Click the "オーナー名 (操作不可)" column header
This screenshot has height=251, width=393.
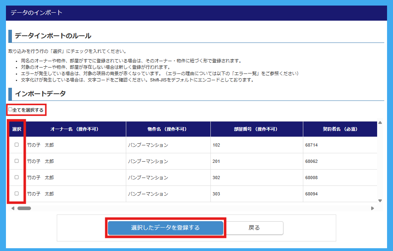[x=74, y=129]
